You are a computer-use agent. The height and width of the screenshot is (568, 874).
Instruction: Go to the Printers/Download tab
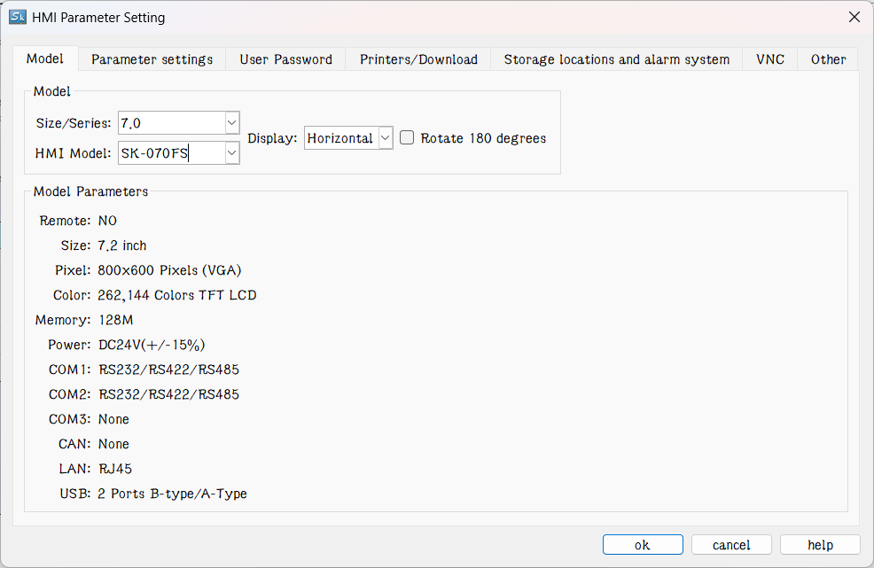[418, 59]
